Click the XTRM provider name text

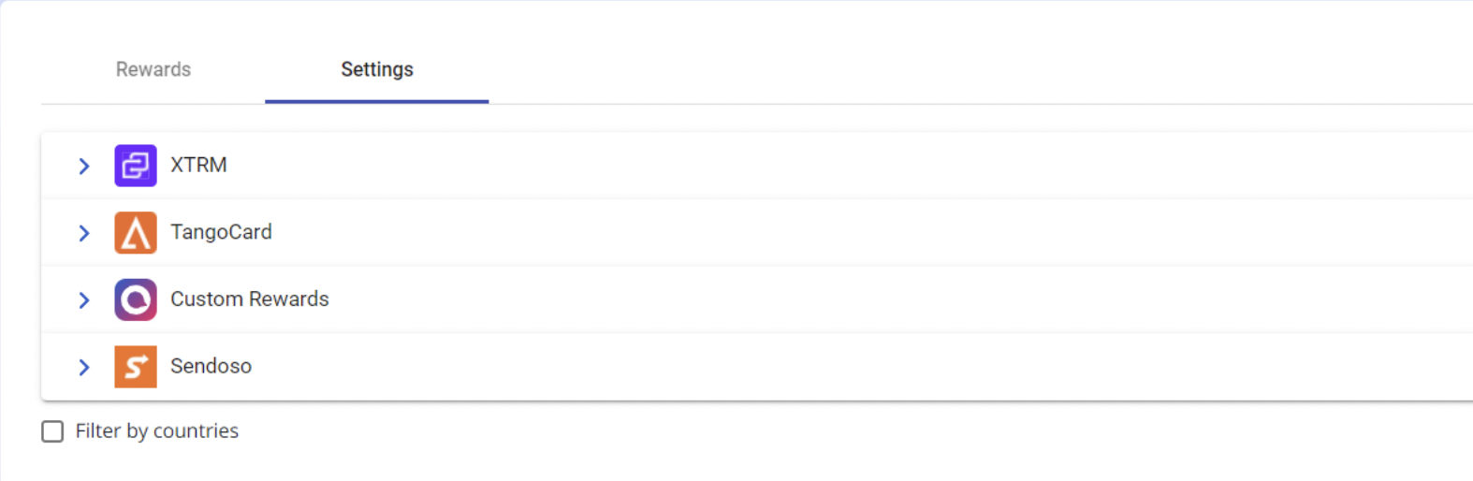[198, 165]
